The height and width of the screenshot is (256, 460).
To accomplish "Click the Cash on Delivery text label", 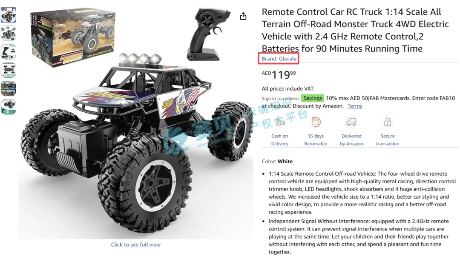I will [279, 140].
